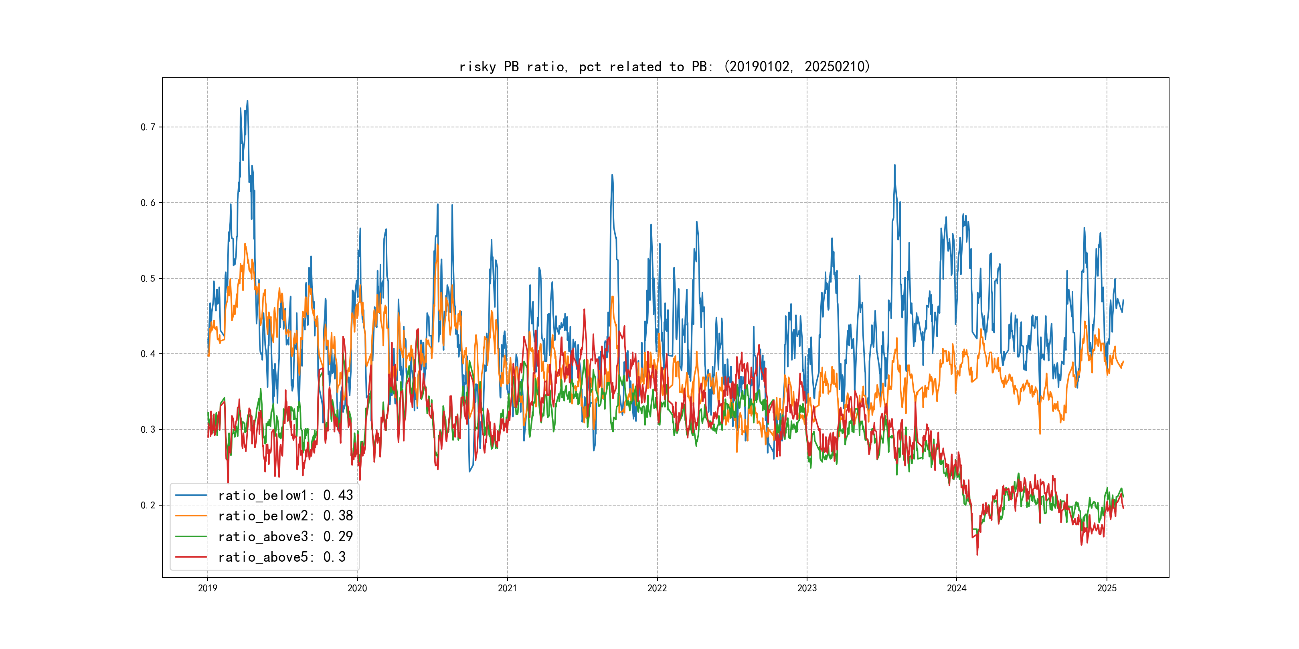Click the 0.2 y-axis tick label

(x=148, y=506)
